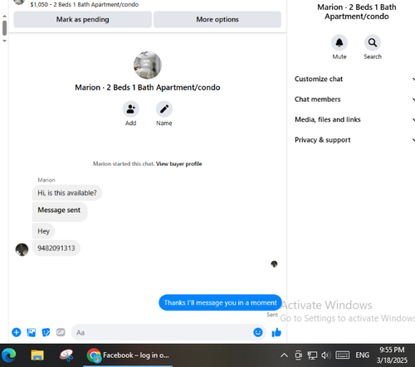Change ENG input language

(x=362, y=355)
